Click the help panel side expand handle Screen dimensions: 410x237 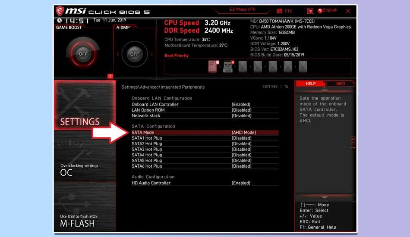[353, 142]
